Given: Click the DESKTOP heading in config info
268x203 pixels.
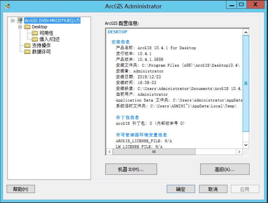Looking at the screenshot, I should tap(118, 32).
